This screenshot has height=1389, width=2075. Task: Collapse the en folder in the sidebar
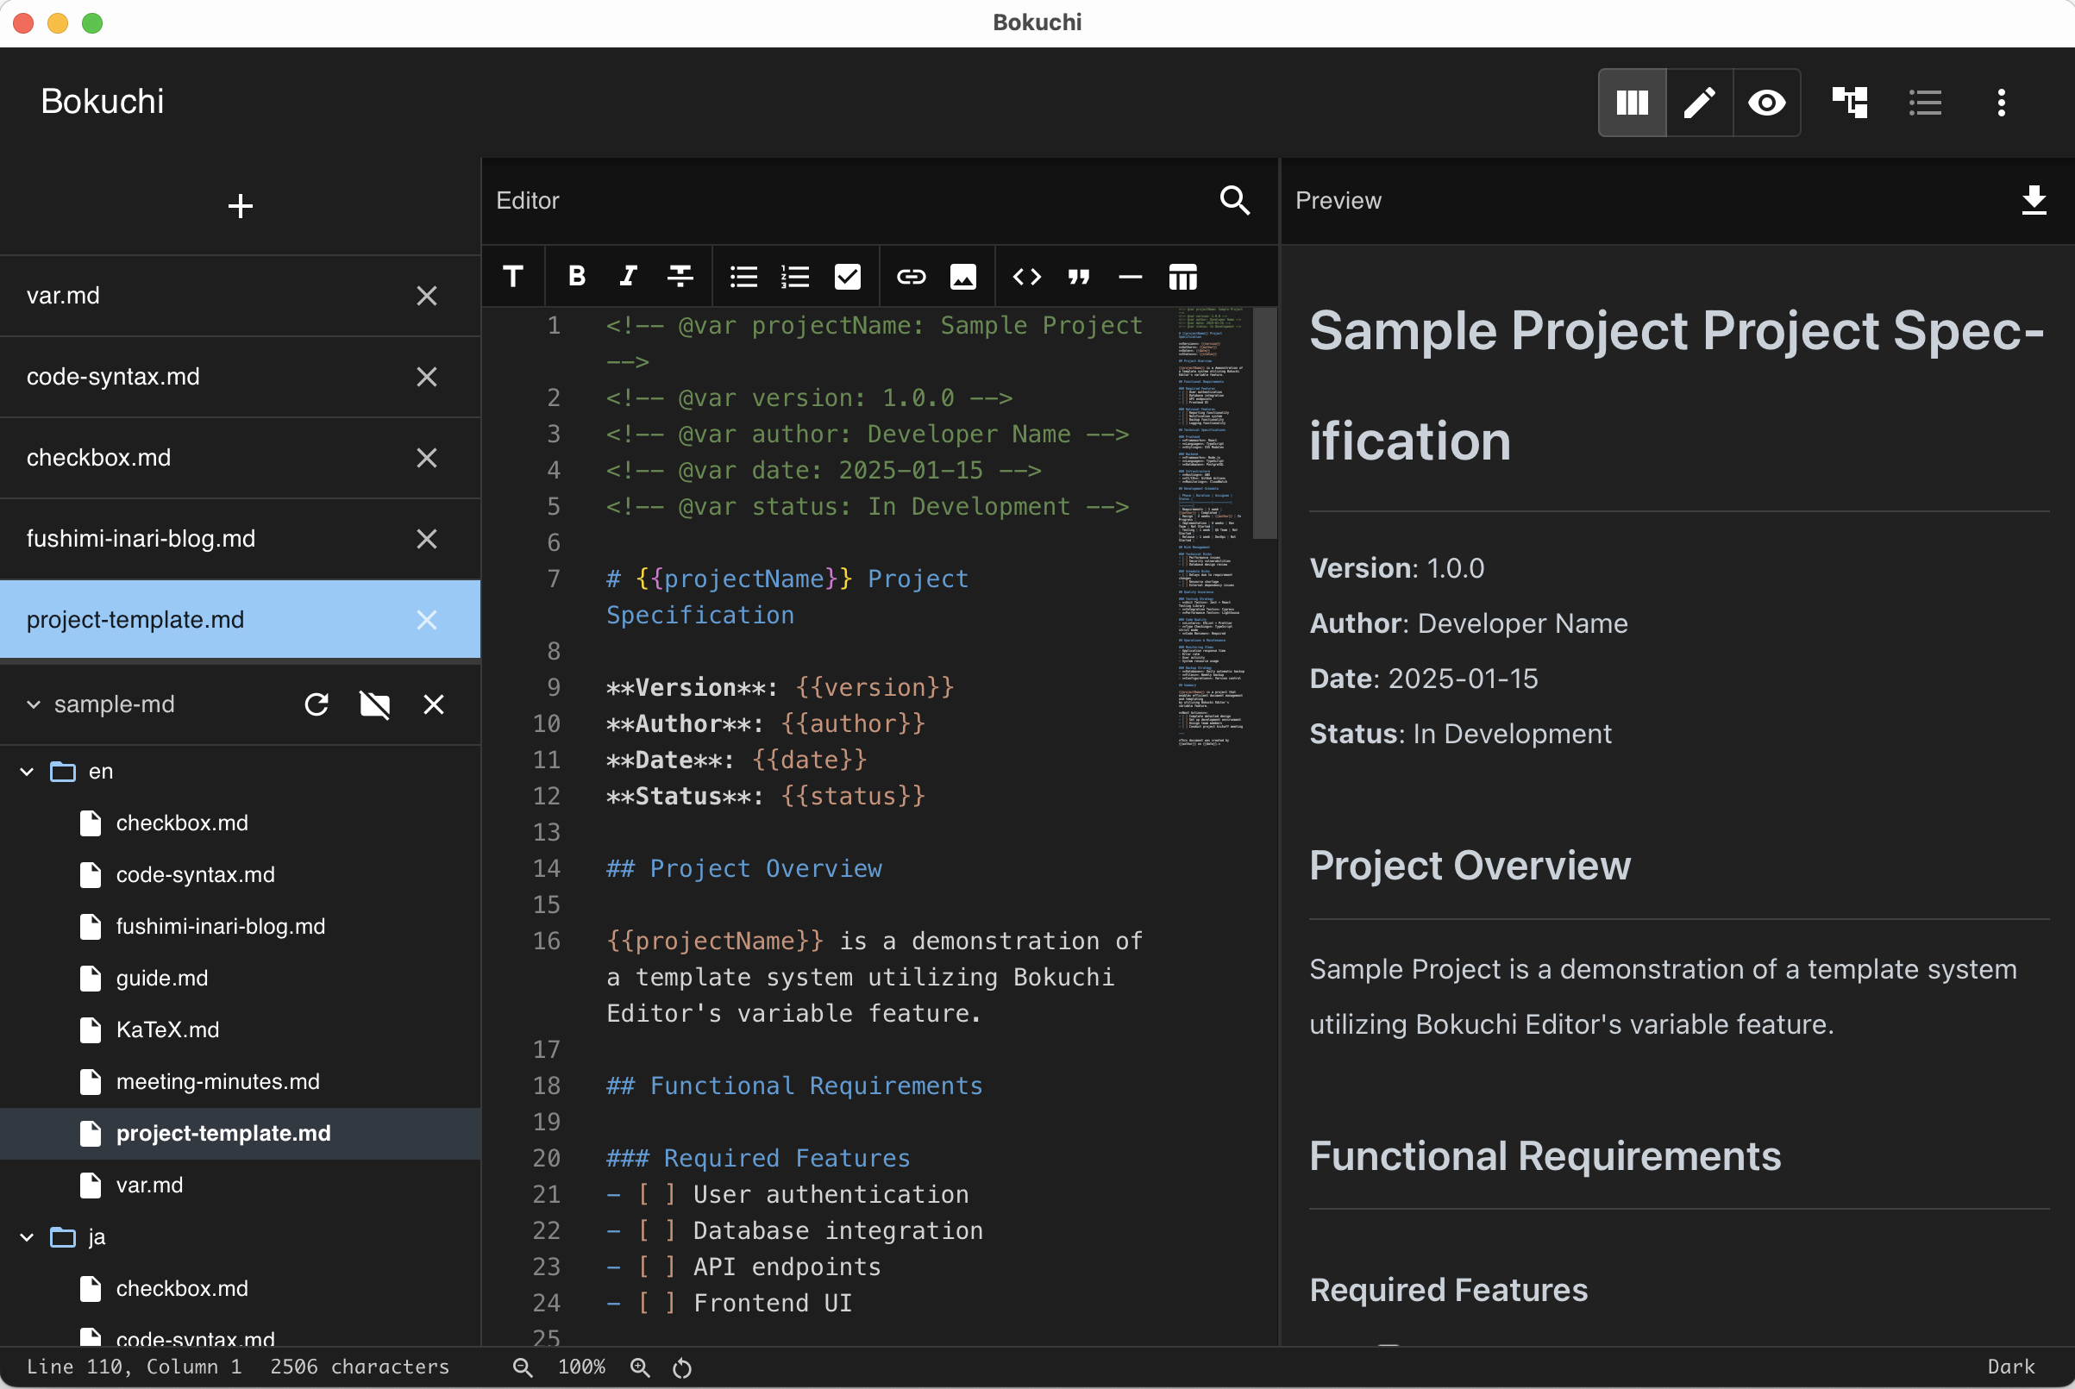pyautogui.click(x=25, y=771)
